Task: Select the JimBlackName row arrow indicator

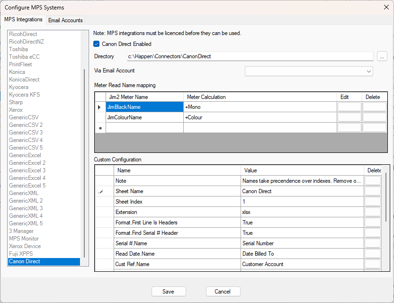Action: coord(100,107)
